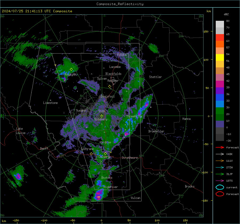Click the 39 dBZ purple color swatch

[220, 91]
